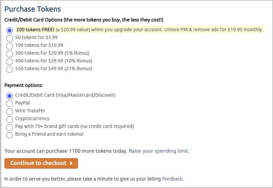Screen dimensions: 273x188
Task: Open the billing feedback link
Action: coord(172,179)
